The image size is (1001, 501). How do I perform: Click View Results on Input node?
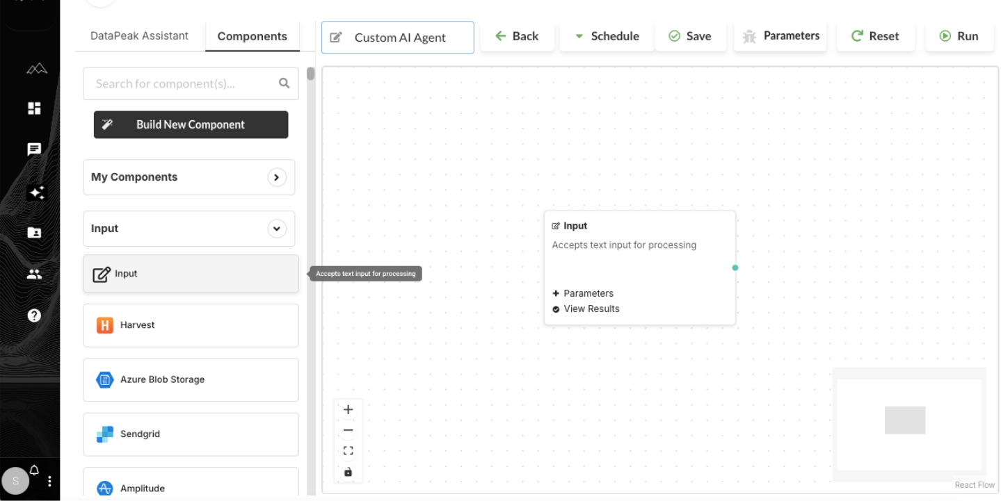(x=586, y=309)
